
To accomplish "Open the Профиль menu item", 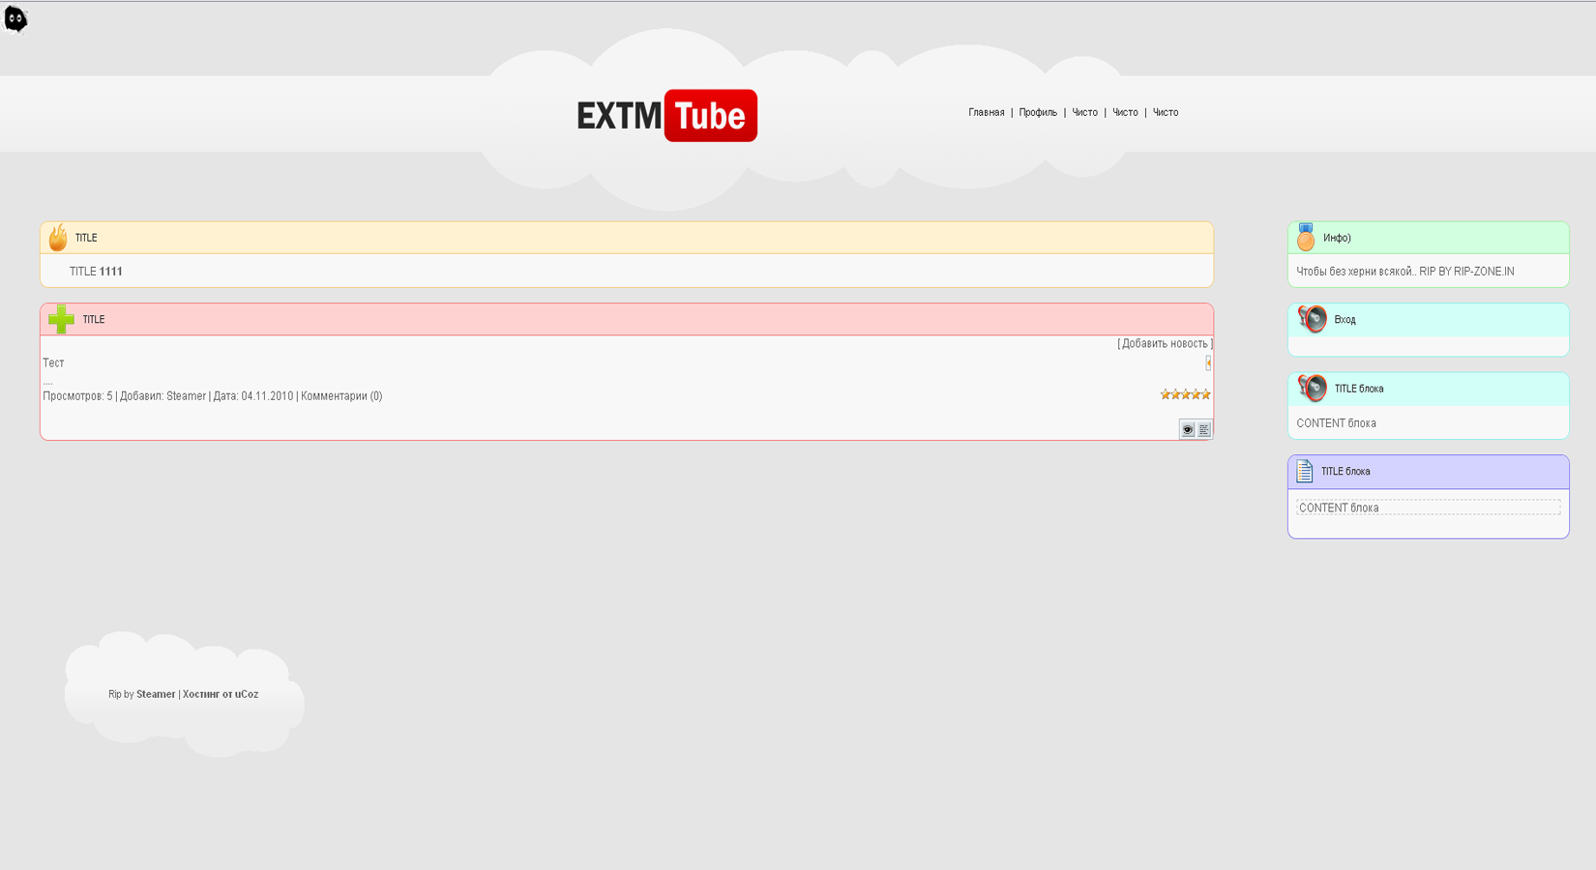I will 1038,112.
